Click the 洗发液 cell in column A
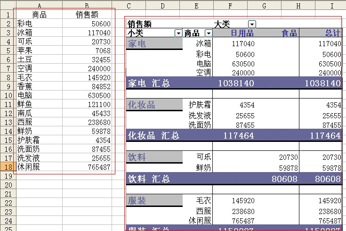The width and height of the screenshot is (346, 231). 39,158
